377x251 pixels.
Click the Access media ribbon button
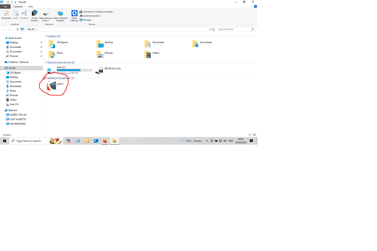pos(34,16)
